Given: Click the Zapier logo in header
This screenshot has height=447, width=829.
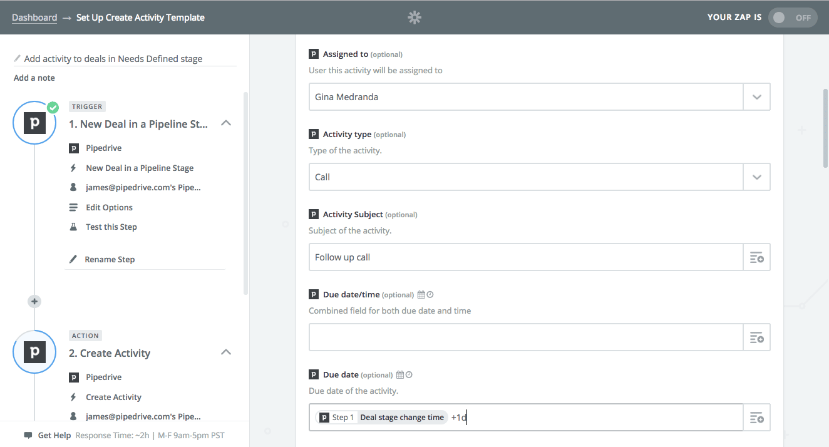Looking at the screenshot, I should (x=414, y=18).
